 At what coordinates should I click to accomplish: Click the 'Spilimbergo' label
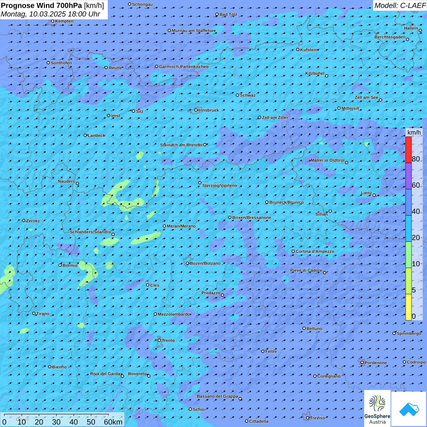point(409,333)
